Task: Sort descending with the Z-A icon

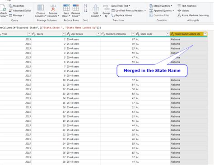Action: click(85, 10)
